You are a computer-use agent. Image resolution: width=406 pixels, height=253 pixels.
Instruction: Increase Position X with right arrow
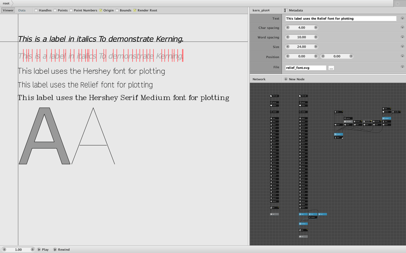315,56
